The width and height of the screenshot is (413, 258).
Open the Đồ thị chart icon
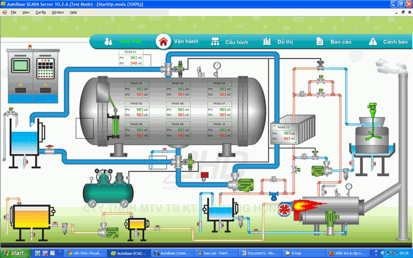point(267,41)
